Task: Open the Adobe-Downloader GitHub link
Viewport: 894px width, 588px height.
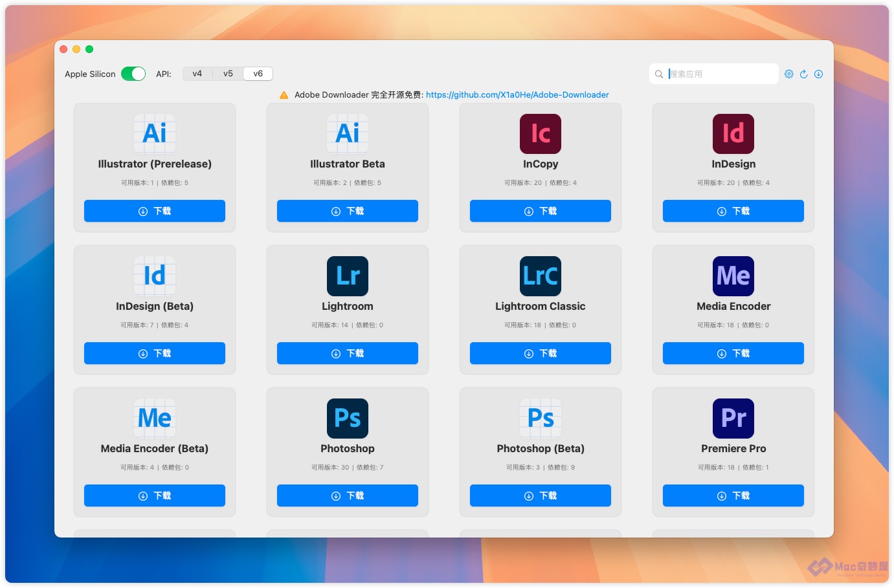Action: (517, 94)
